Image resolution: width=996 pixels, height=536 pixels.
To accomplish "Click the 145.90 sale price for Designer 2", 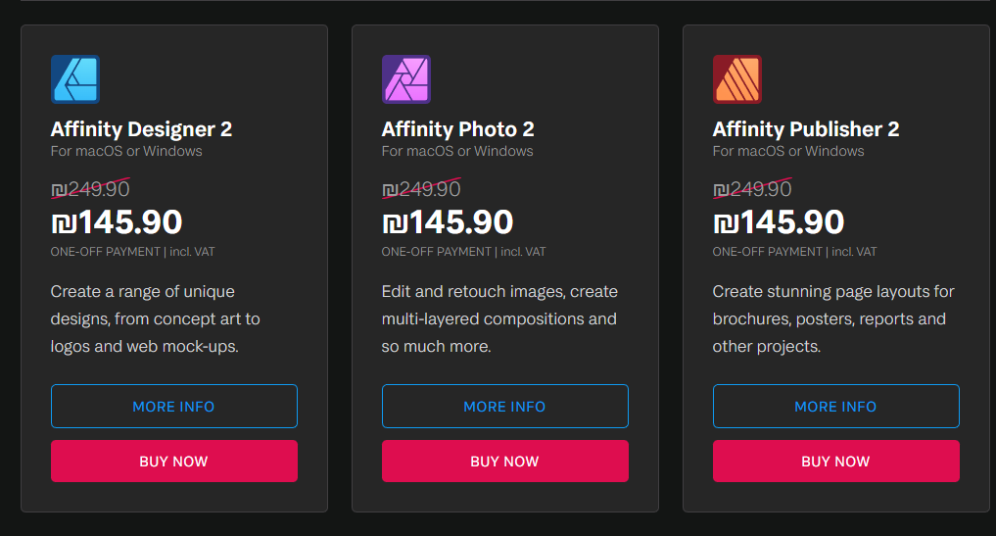I will 117,222.
